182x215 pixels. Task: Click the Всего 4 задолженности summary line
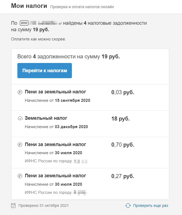tap(68, 57)
